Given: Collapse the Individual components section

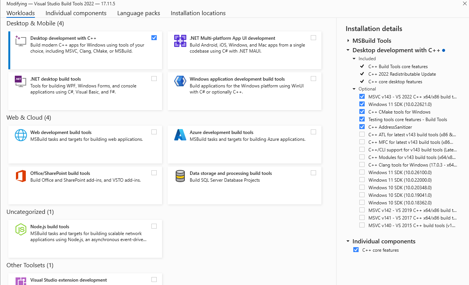Looking at the screenshot, I should (348, 241).
